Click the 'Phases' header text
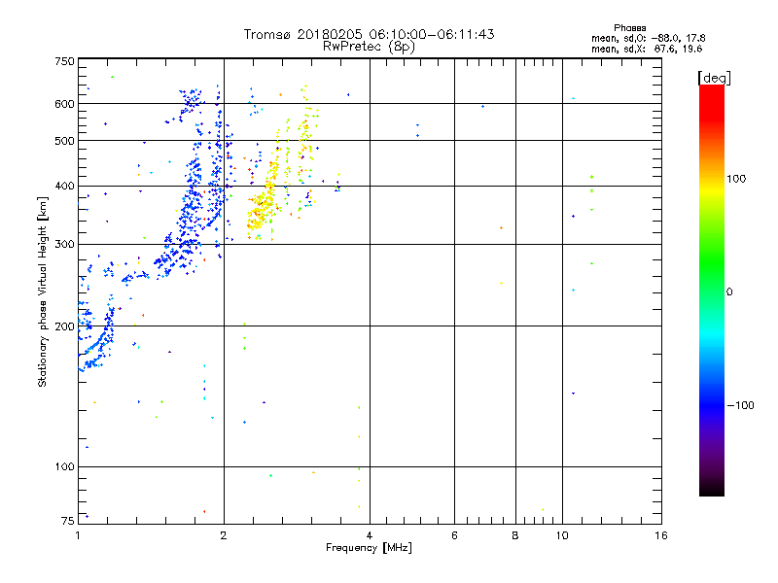Viewport: 778px width, 583px height. click(629, 28)
